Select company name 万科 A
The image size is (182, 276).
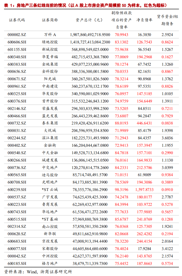pyautogui.click(x=50, y=35)
